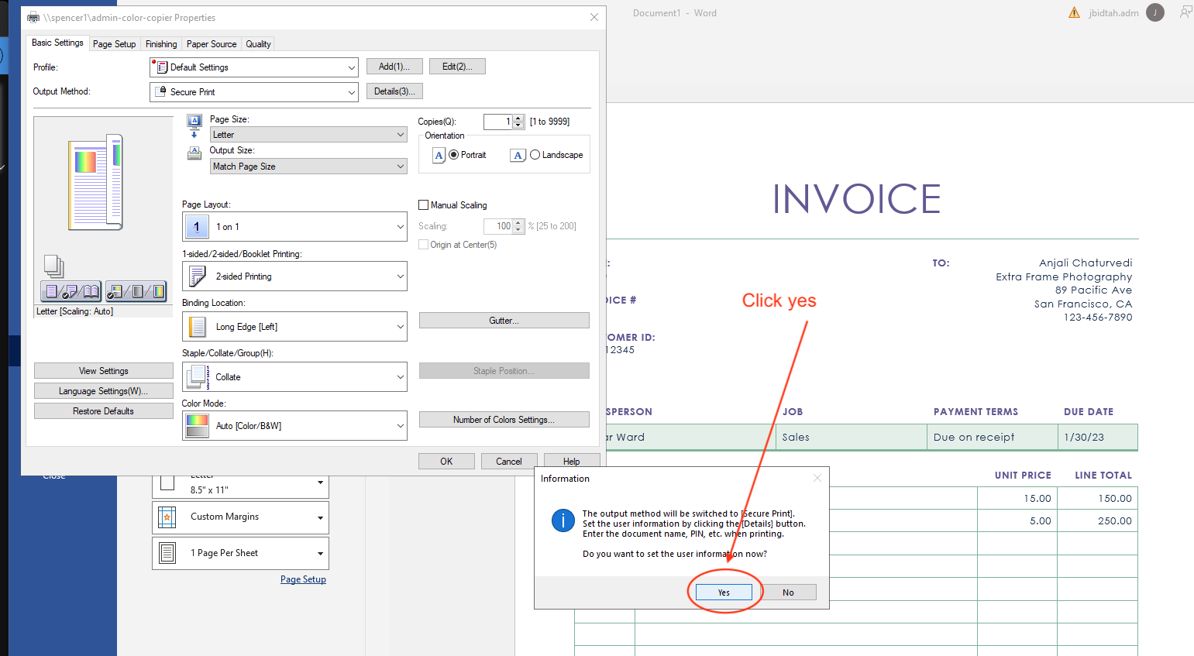Click the Restore Defaults button

click(104, 411)
